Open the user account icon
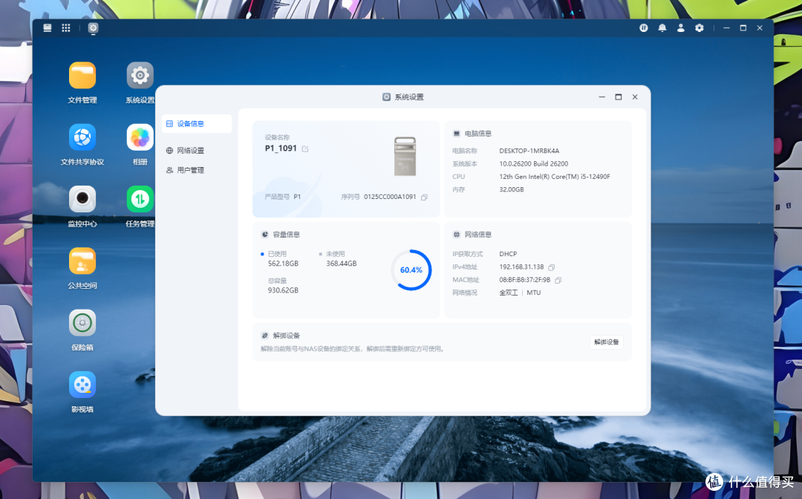Screen dimensions: 802x499 point(681,28)
